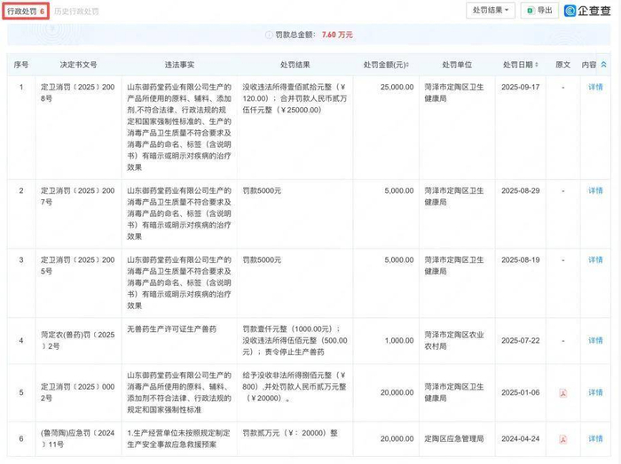Switch to 历史行政处罚 tab

coord(76,12)
